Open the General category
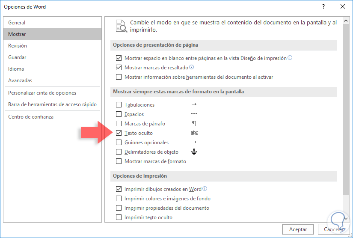The image size is (353, 238). coord(17,23)
